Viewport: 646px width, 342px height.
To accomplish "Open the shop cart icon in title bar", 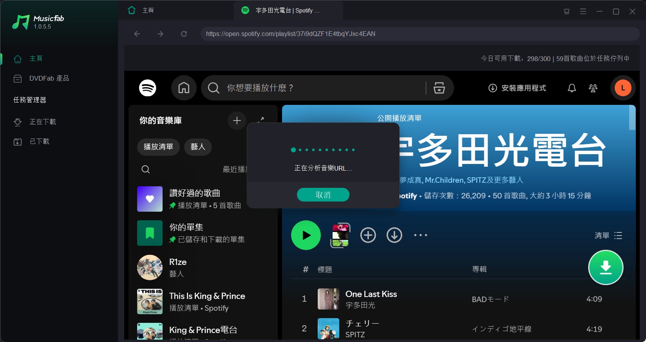I will point(566,11).
